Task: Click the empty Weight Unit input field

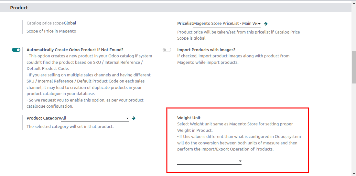Action: tap(207, 161)
